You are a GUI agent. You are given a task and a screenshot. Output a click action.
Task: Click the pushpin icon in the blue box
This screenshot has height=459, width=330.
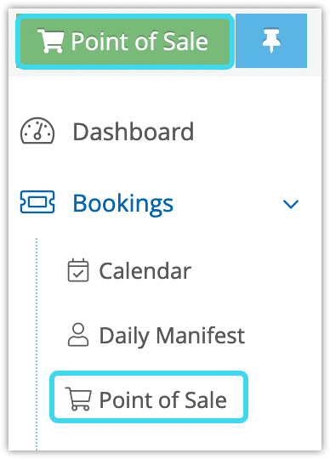click(x=271, y=41)
